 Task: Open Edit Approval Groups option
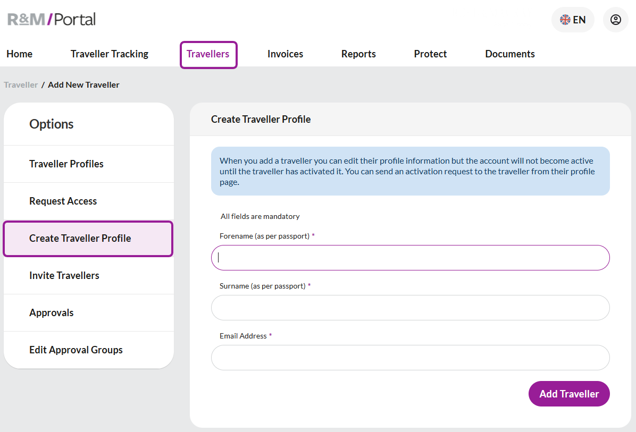pos(76,350)
